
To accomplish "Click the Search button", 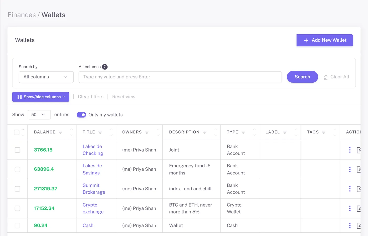I will 302,77.
